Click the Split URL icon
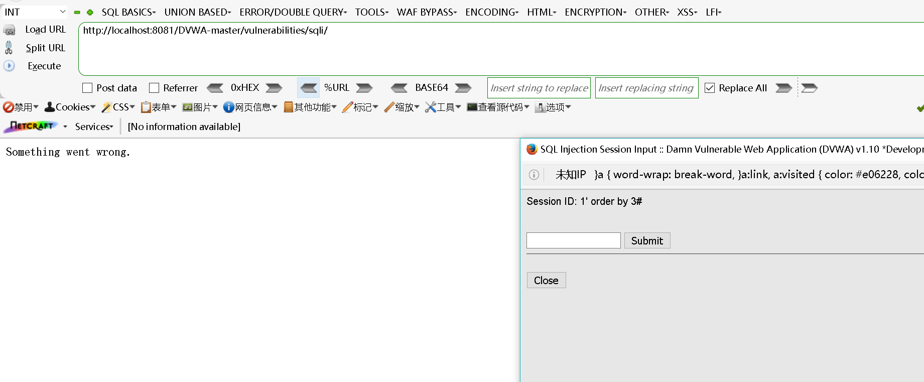This screenshot has height=382, width=924. [9, 48]
